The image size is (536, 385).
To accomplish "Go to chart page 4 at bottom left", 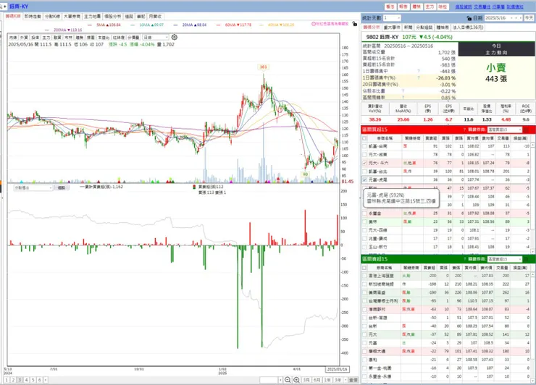I will (x=26, y=380).
